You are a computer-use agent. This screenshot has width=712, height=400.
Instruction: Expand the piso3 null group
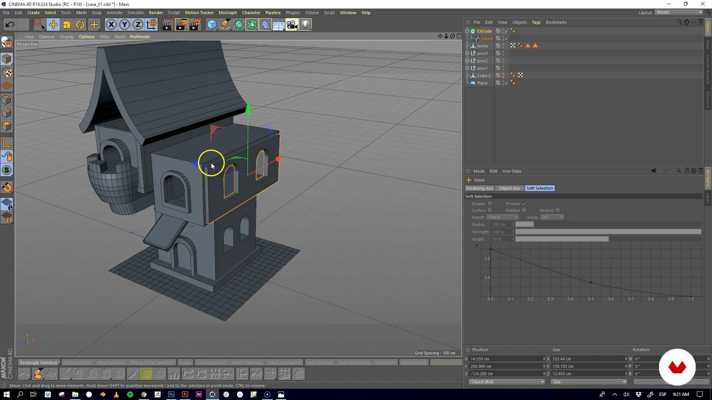[467, 53]
